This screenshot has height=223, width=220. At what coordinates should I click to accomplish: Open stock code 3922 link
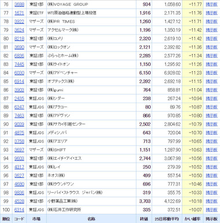(19, 21)
